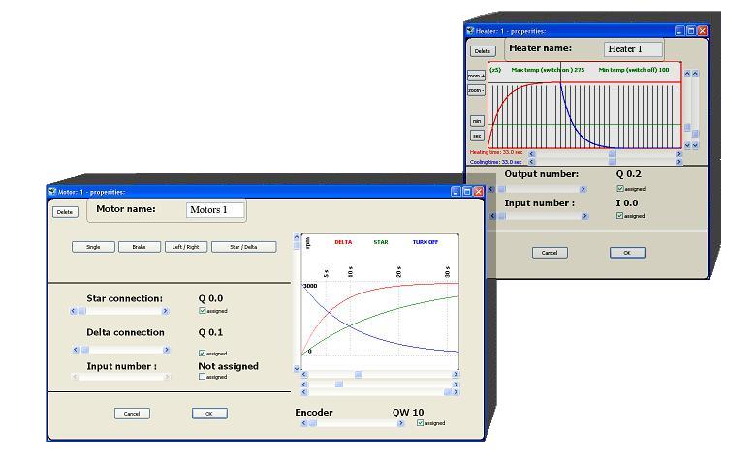Select the Single motor type button

pyautogui.click(x=93, y=247)
